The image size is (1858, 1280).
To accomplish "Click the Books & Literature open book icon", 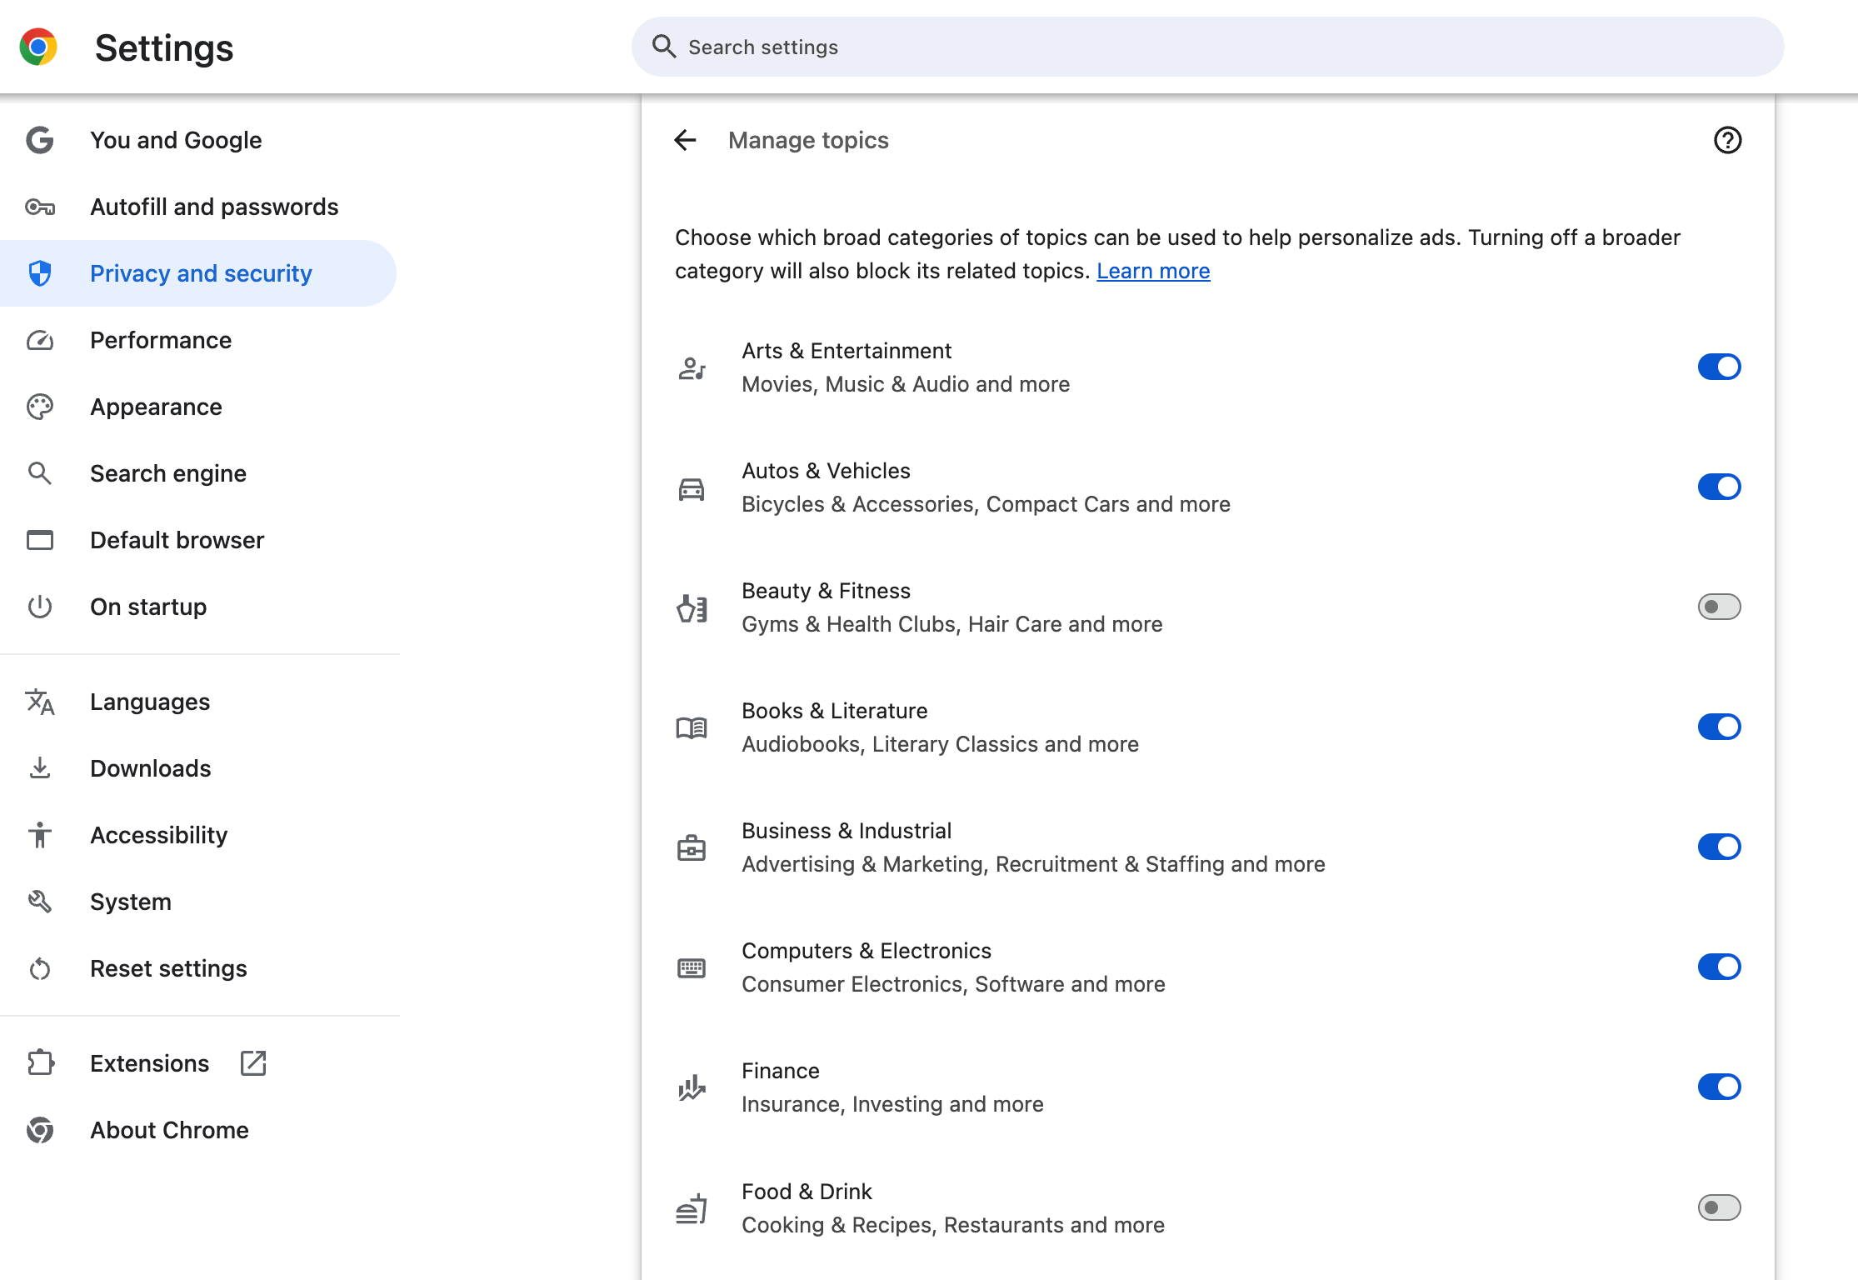I will [692, 727].
